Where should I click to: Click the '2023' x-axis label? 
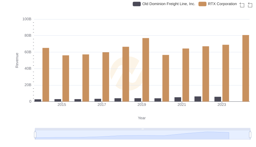tap(222, 105)
